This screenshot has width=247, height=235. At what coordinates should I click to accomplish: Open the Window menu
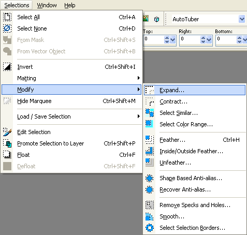coord(47,5)
